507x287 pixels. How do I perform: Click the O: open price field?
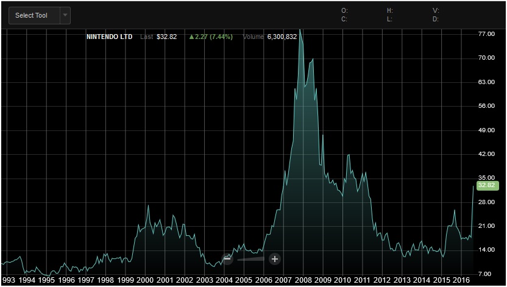click(x=344, y=10)
